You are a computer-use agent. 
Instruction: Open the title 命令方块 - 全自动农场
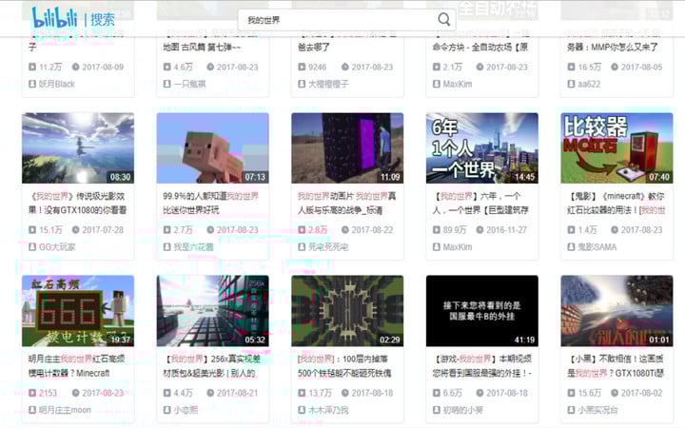coord(480,47)
